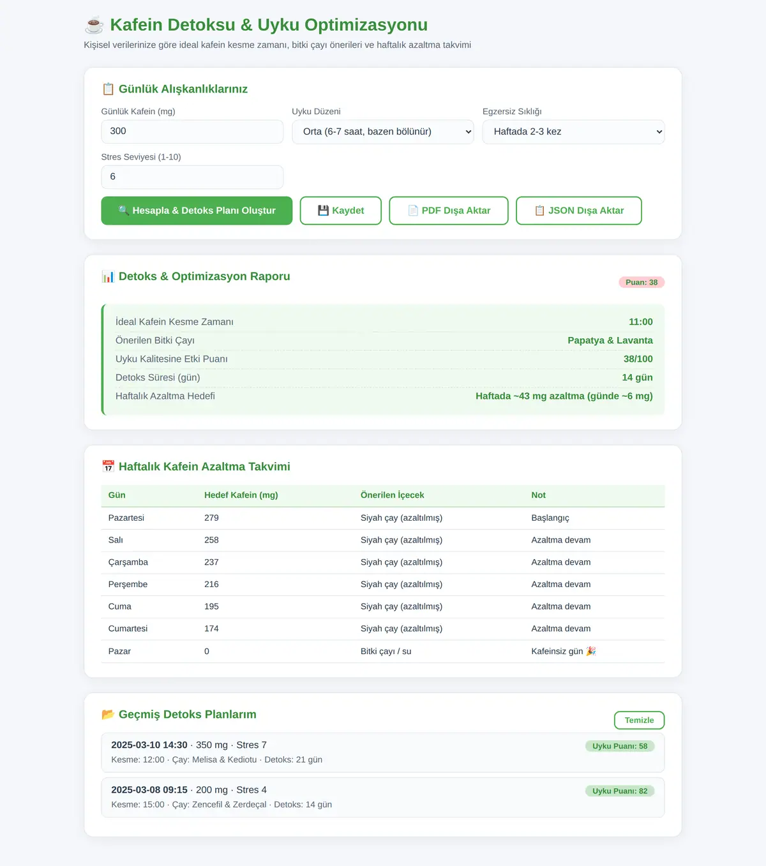Save the plan with Kaydet button
Viewport: 766px width, 866px height.
[341, 211]
